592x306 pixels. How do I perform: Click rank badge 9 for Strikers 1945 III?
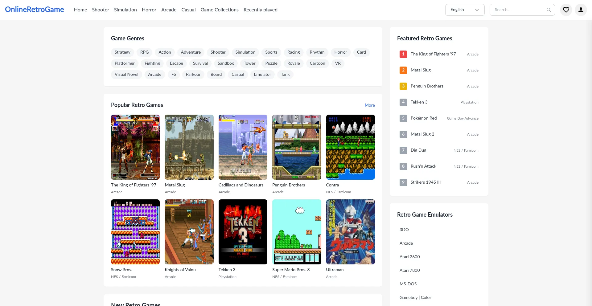(x=403, y=182)
